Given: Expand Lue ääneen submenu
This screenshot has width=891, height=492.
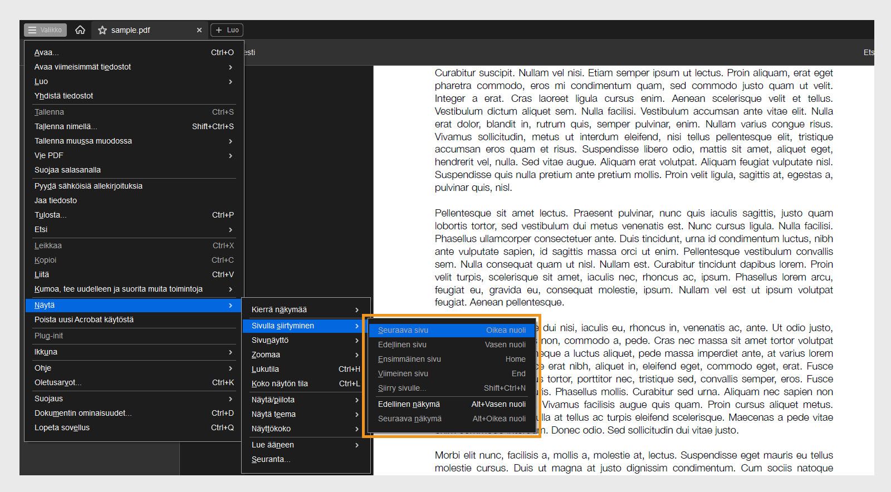Looking at the screenshot, I should [306, 445].
